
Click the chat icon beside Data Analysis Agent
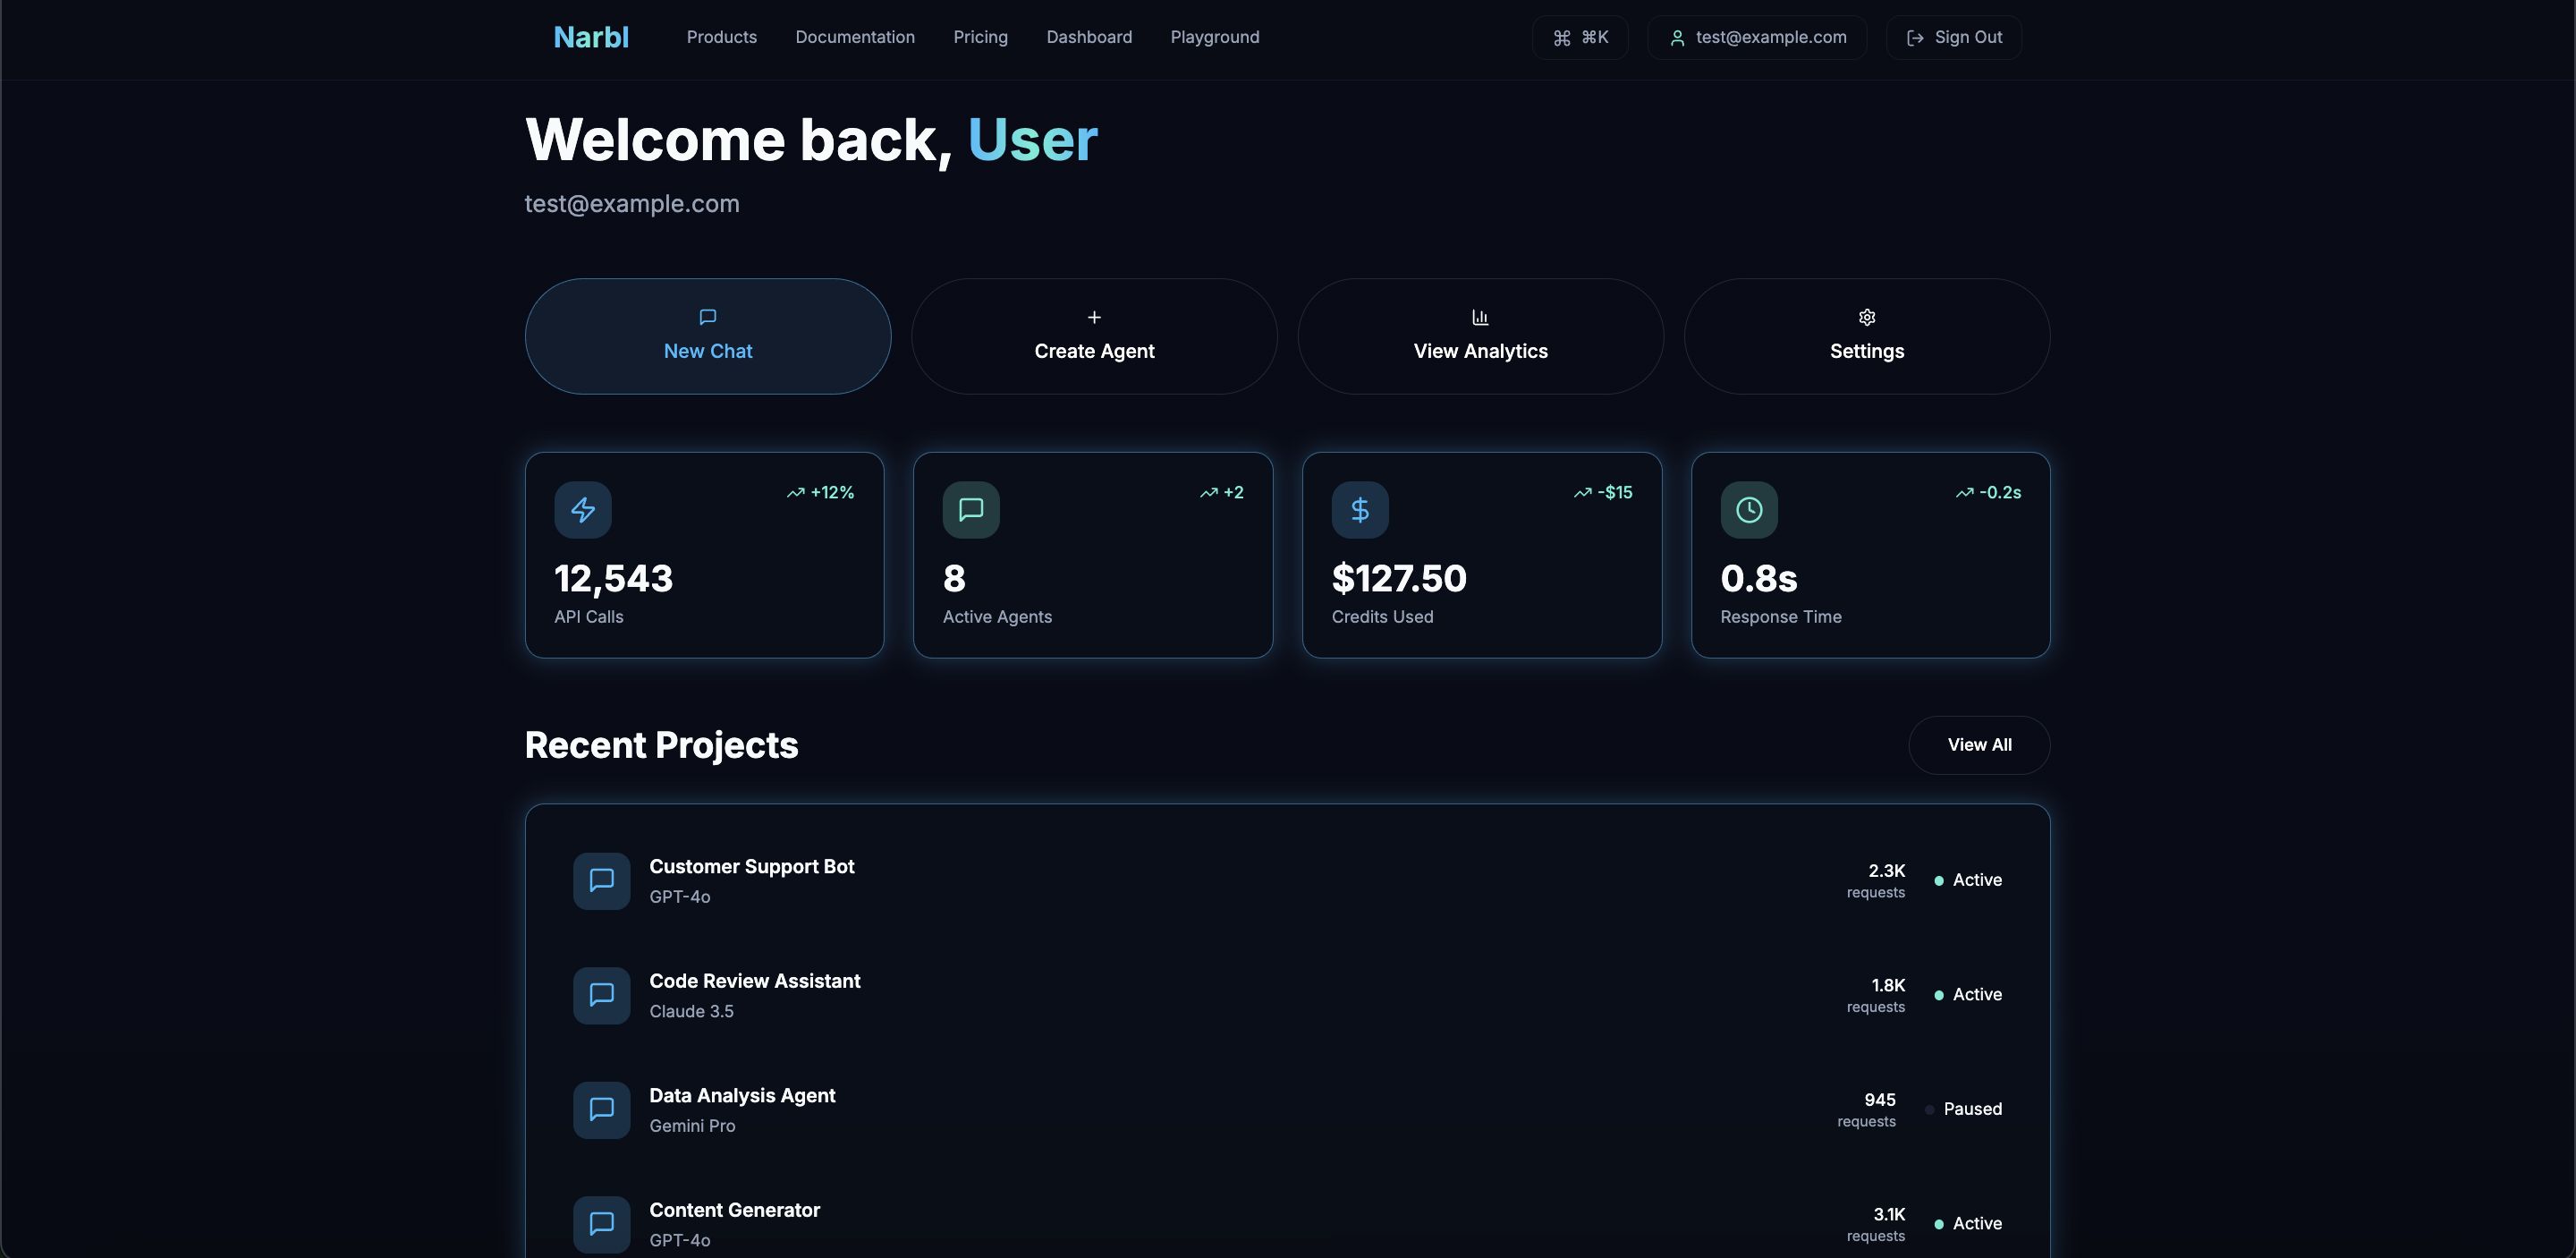(601, 1109)
